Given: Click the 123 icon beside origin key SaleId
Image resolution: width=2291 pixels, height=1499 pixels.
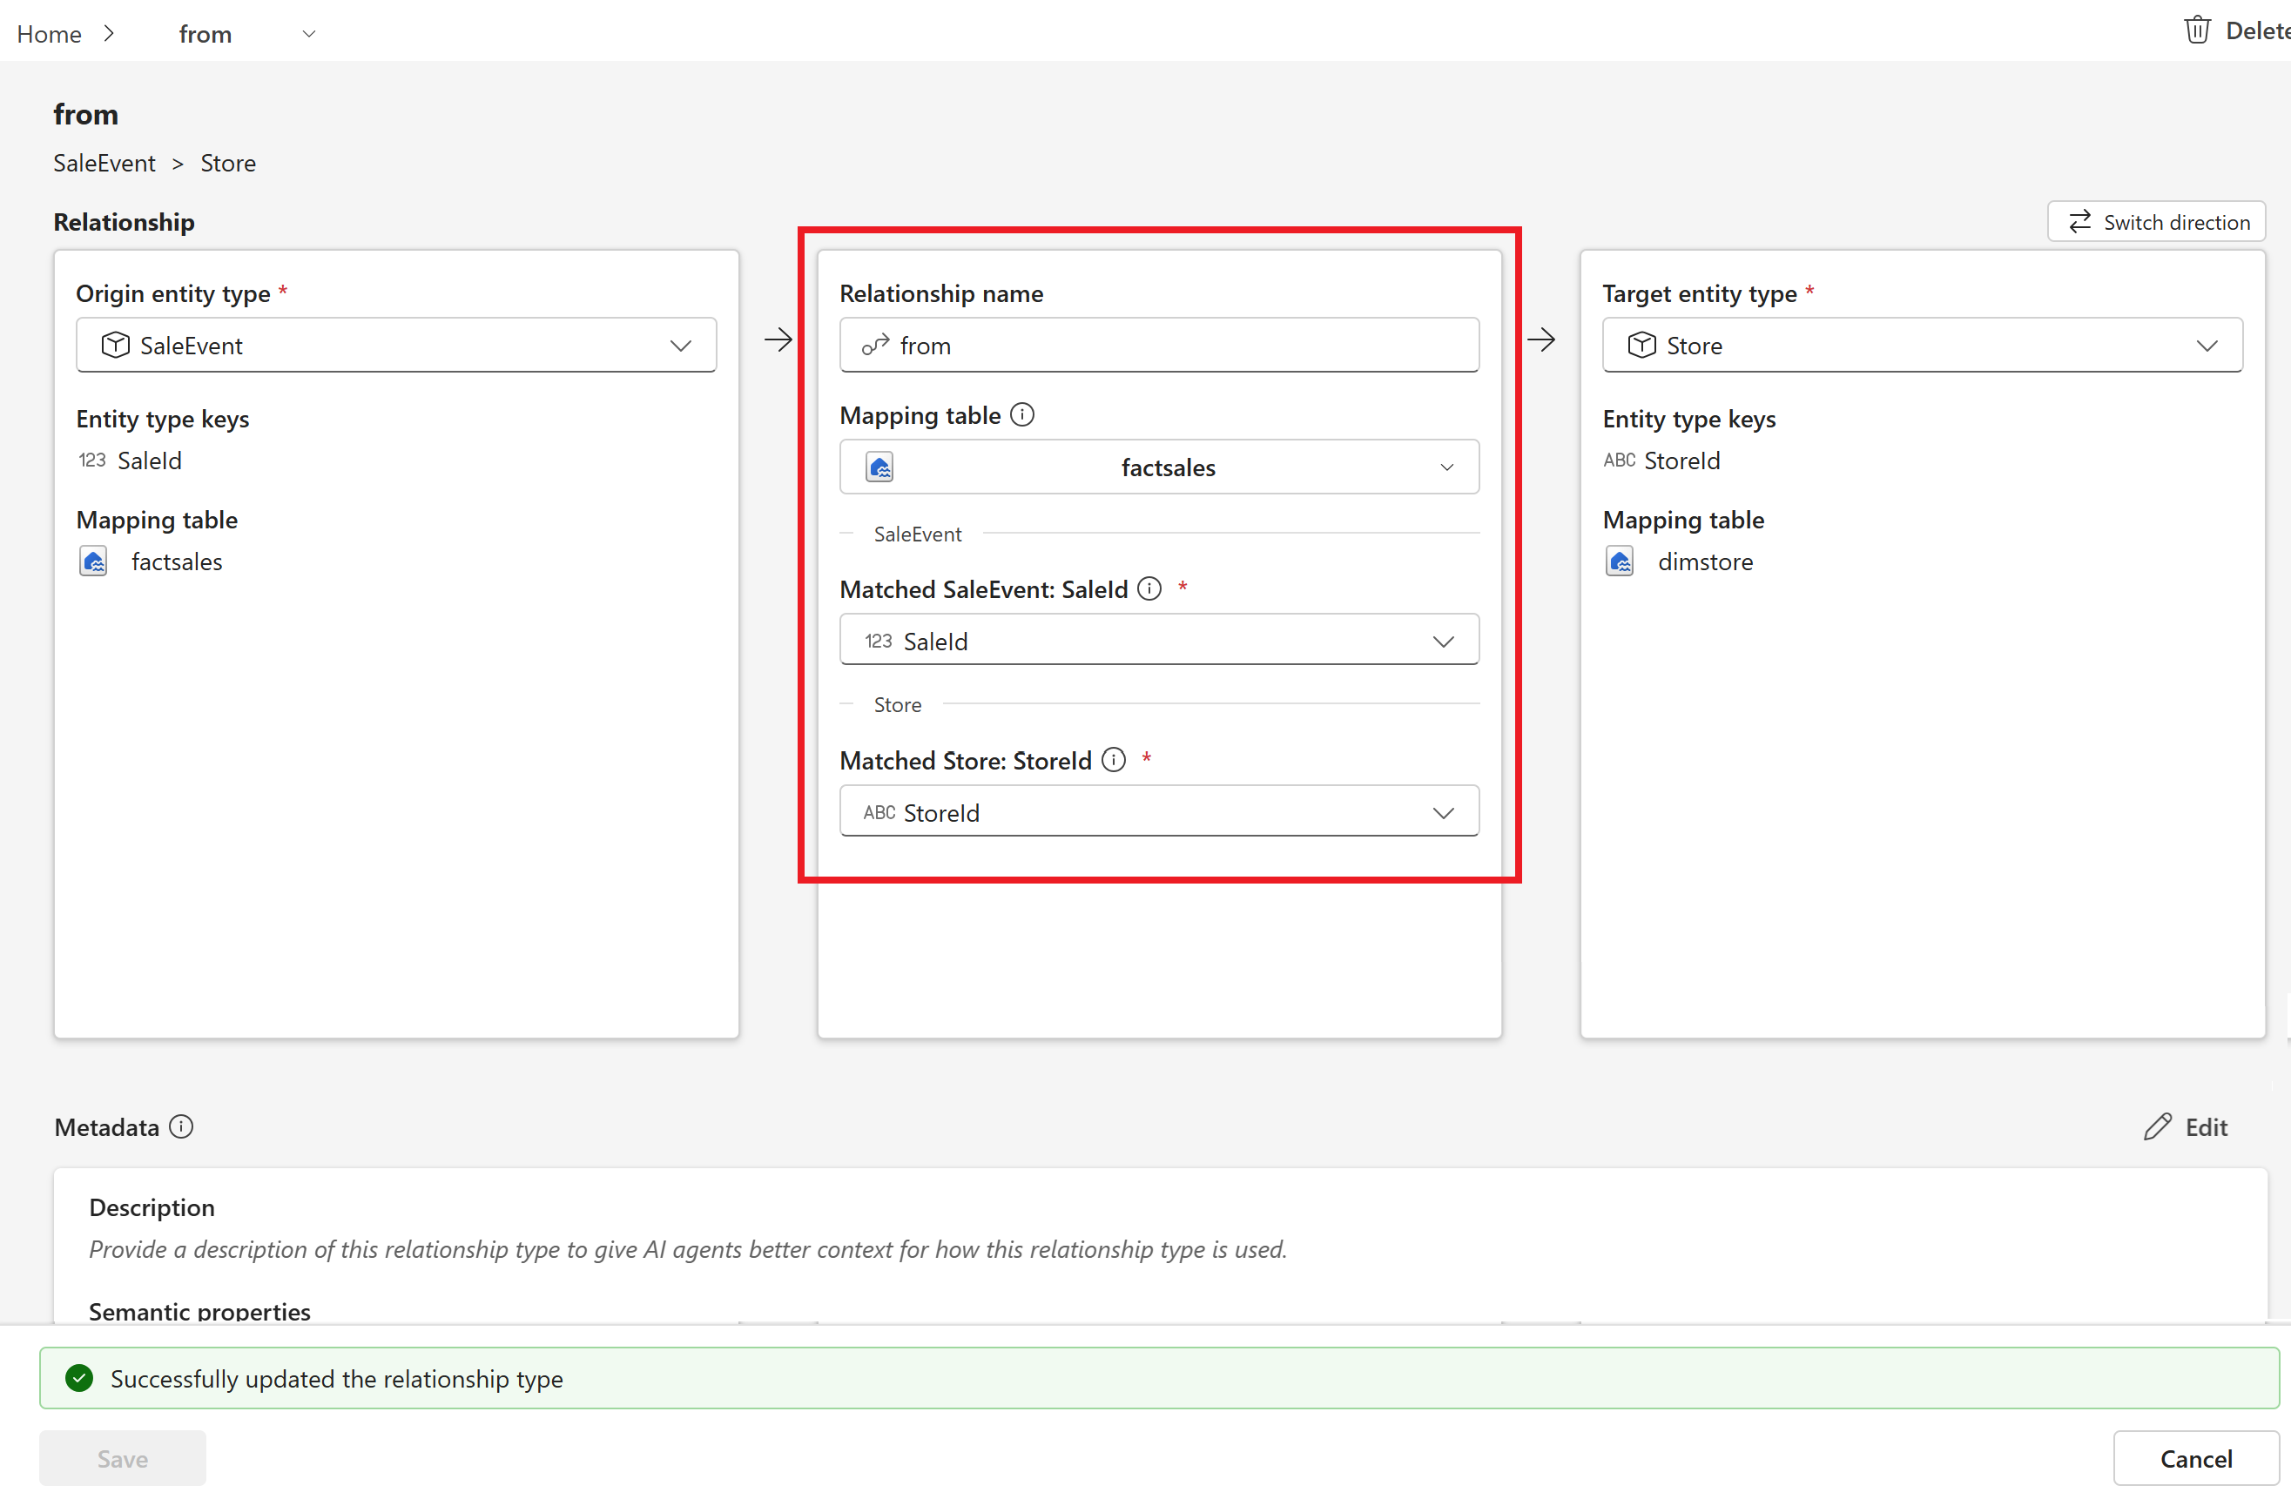Looking at the screenshot, I should 92,460.
